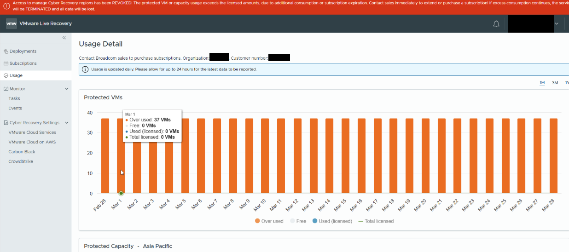
Task: Toggle Free legend series
Action: pos(298,221)
